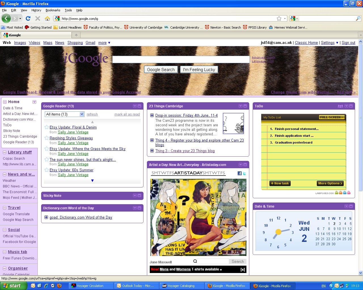Open the Settings dropdown arrow
This screenshot has height=290, width=363.
pos(337,43)
